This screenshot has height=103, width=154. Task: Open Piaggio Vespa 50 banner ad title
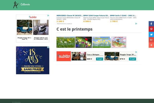(128, 55)
